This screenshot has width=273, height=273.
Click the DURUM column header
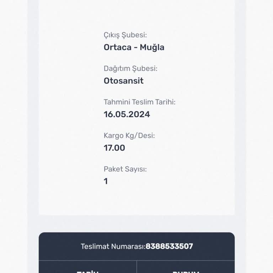186,272
